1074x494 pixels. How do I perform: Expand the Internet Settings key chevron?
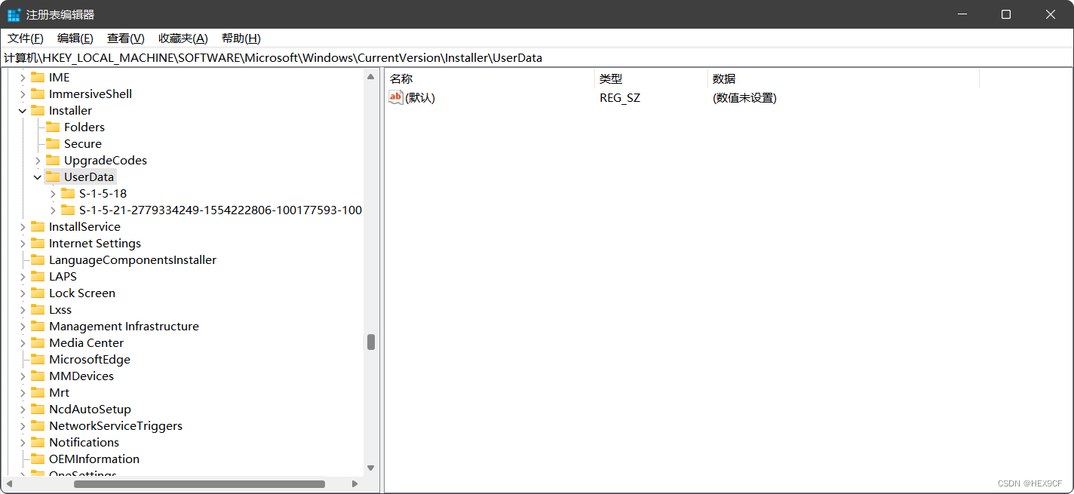pyautogui.click(x=23, y=244)
